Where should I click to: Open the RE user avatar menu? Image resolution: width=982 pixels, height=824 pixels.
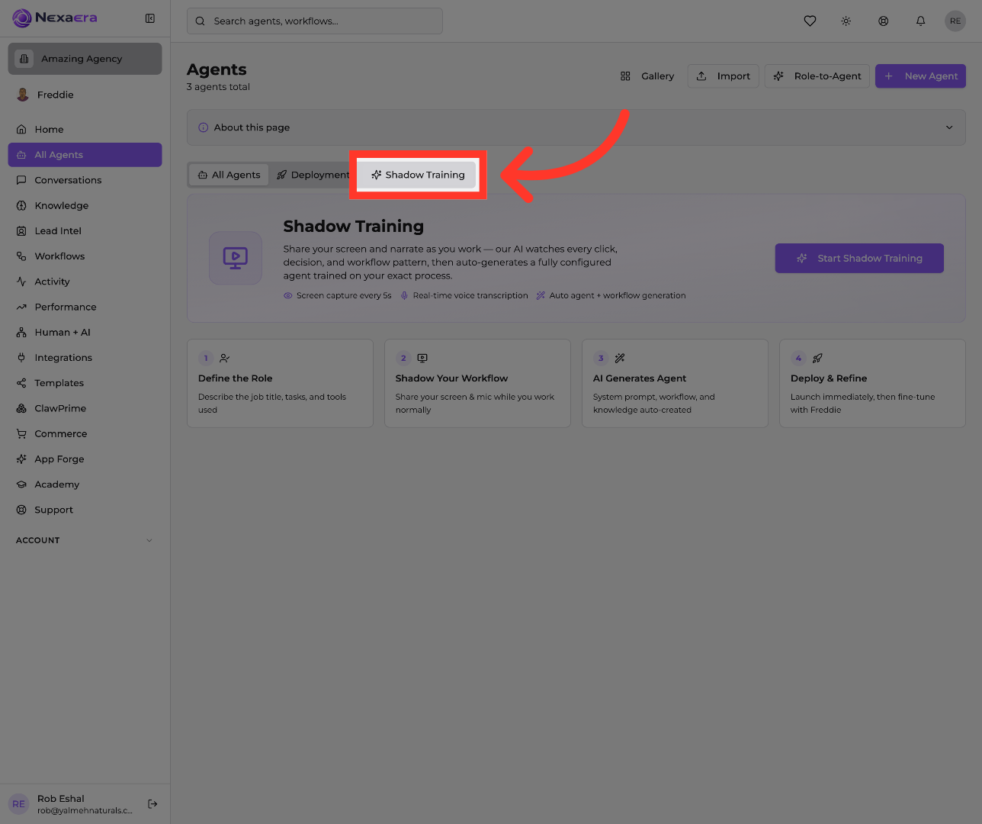coord(955,21)
